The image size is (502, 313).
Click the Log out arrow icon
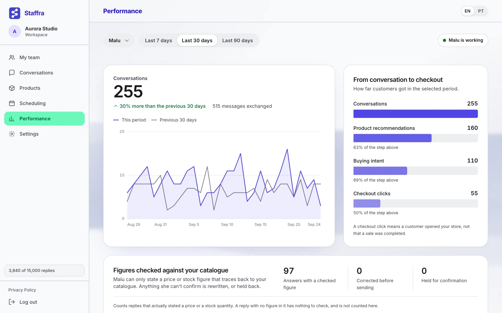coord(12,302)
